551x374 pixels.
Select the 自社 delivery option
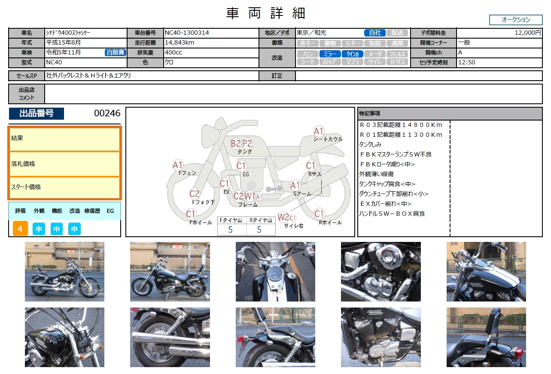click(374, 33)
